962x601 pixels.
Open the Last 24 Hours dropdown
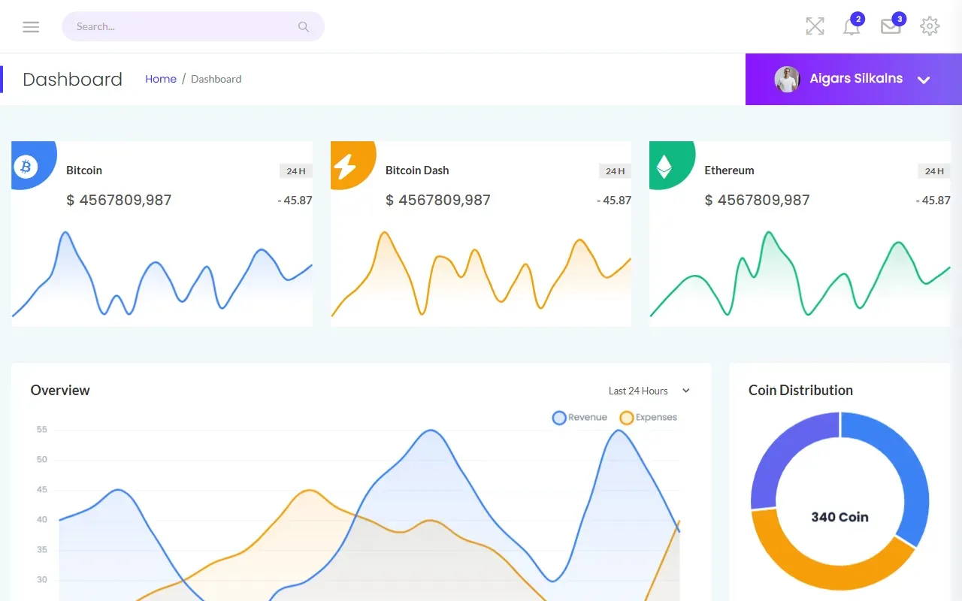[x=649, y=391]
